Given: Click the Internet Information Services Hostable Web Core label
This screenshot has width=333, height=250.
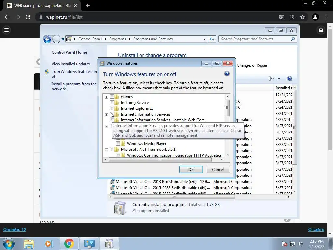Looking at the screenshot, I should (163, 120).
